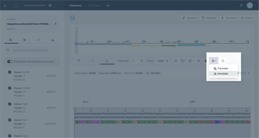
Task: Open Biomodule Editor help info icon
Action: click(x=50, y=5)
